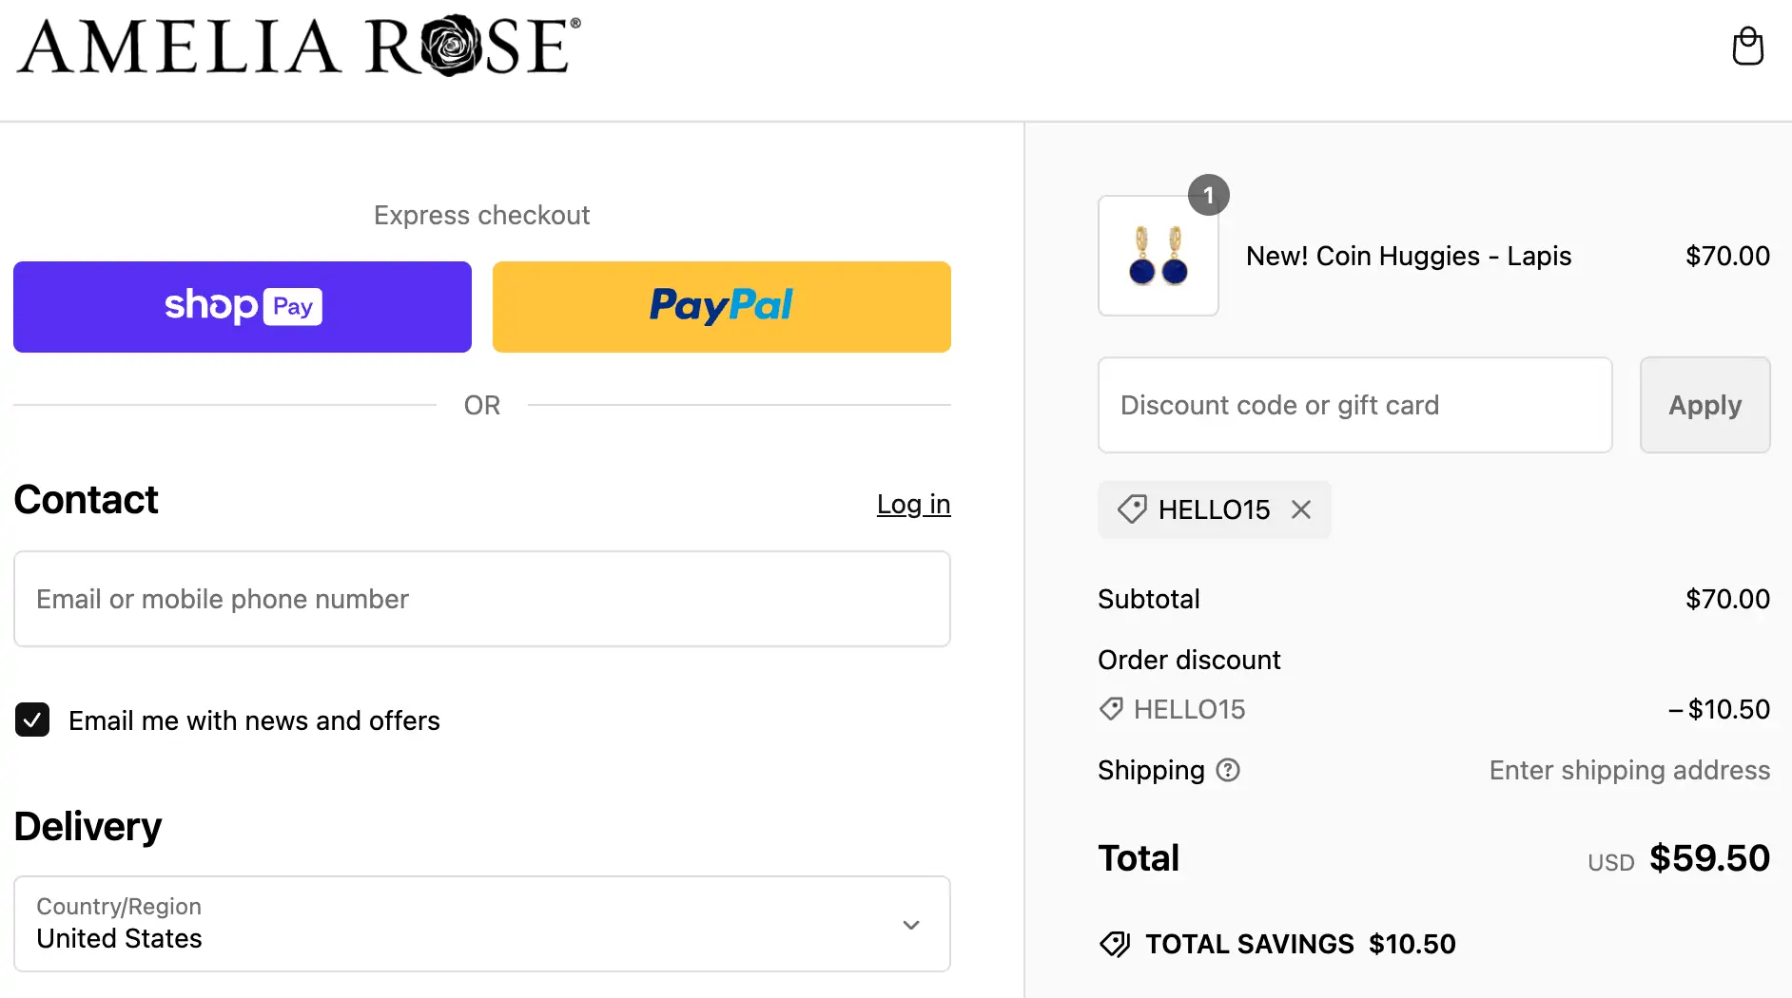Image resolution: width=1792 pixels, height=998 pixels.
Task: Open the Log in link
Action: click(913, 504)
